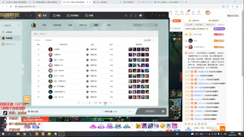244x137 pixels.
Task: Open the 商店 store tab
Action: [57, 16]
